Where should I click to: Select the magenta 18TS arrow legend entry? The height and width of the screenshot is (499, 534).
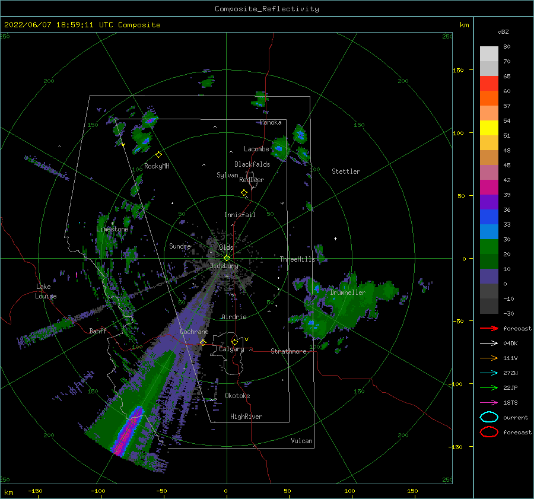489,403
